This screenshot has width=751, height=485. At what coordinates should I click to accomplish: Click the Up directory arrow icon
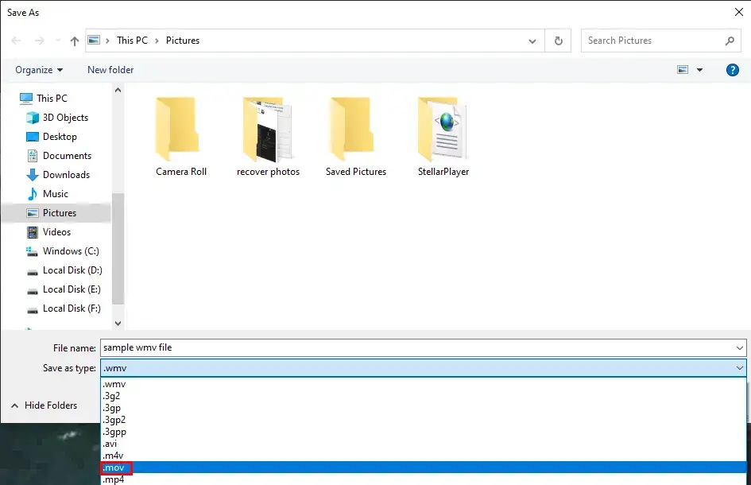(x=75, y=41)
